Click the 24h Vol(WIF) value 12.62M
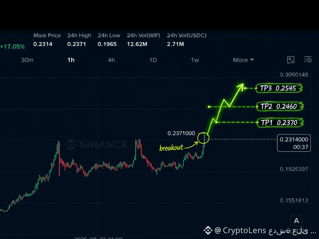Viewport: 319px width, 239px height. (x=137, y=44)
